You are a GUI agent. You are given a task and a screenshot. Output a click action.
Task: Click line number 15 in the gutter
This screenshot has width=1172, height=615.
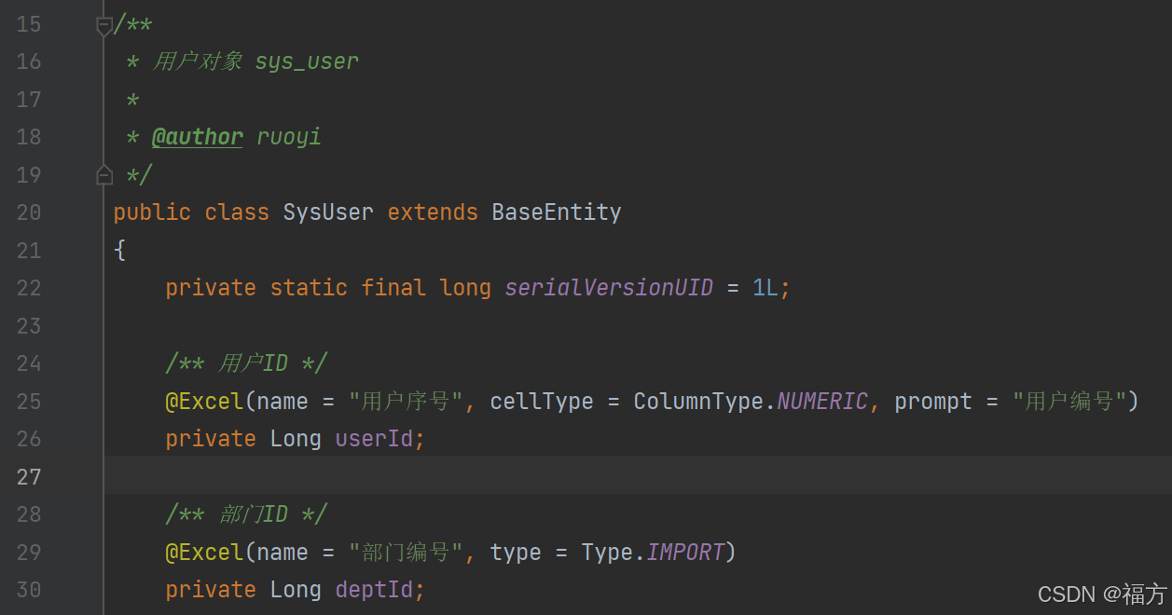(x=28, y=24)
